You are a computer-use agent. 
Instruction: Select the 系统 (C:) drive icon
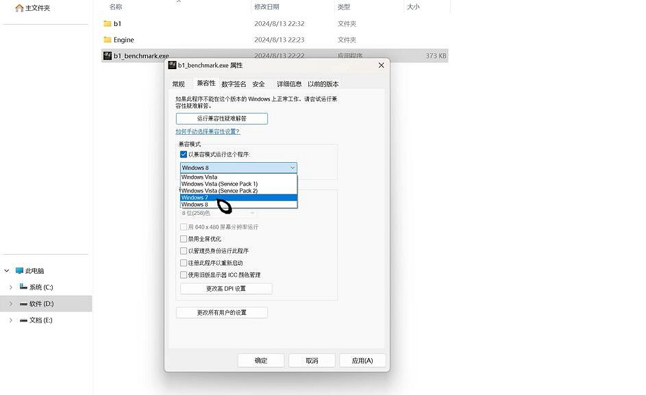point(24,287)
